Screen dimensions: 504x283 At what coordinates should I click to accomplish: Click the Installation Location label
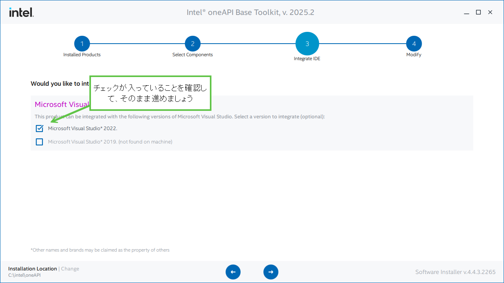click(x=33, y=269)
